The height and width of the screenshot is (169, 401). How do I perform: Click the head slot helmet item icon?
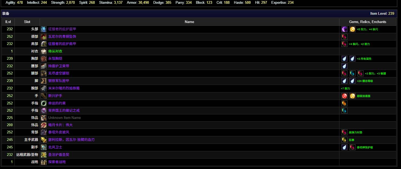(44, 29)
